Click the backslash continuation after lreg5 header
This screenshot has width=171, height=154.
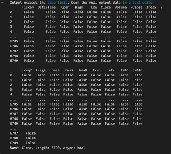tap(161, 7)
